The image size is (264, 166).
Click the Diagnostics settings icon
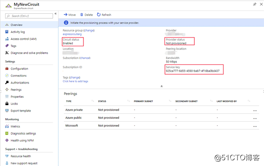click(x=7, y=134)
